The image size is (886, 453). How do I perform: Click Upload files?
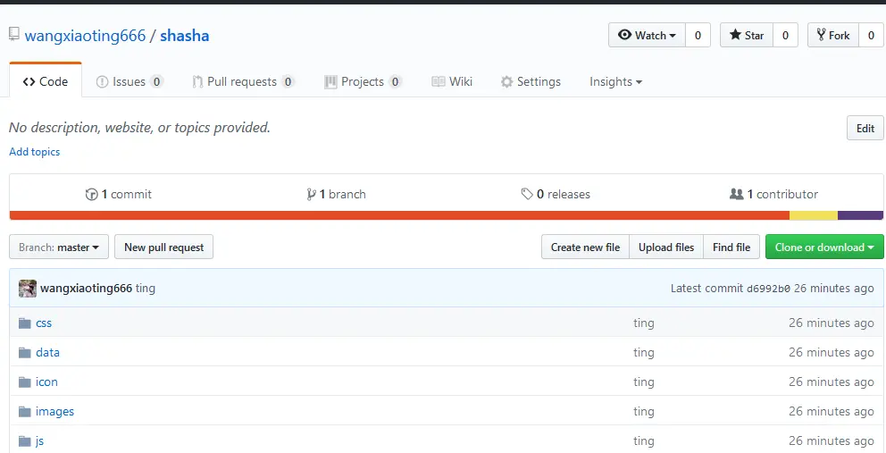666,247
